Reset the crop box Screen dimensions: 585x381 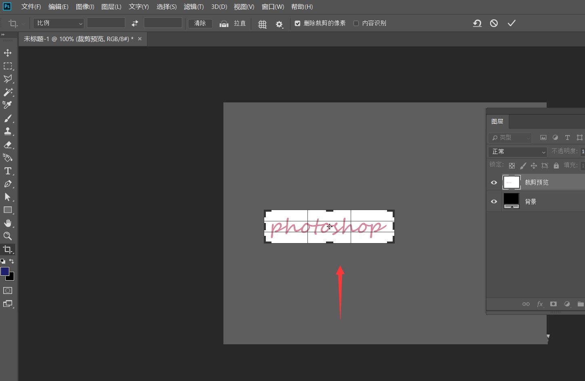[477, 23]
